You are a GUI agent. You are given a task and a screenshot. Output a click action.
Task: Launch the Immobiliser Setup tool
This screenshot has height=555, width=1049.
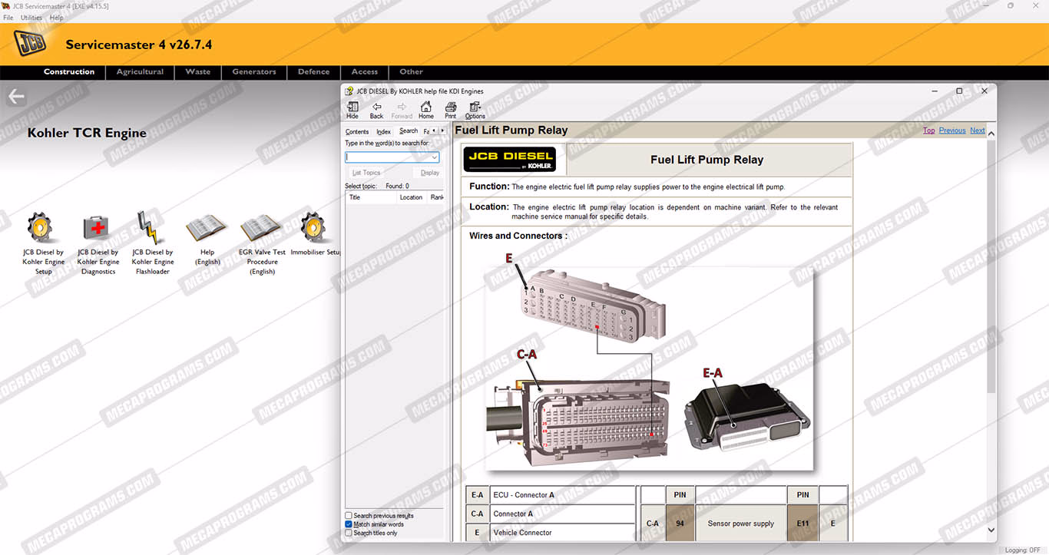point(313,228)
